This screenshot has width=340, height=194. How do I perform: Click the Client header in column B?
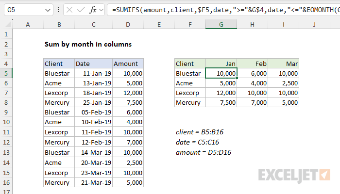[x=59, y=64]
